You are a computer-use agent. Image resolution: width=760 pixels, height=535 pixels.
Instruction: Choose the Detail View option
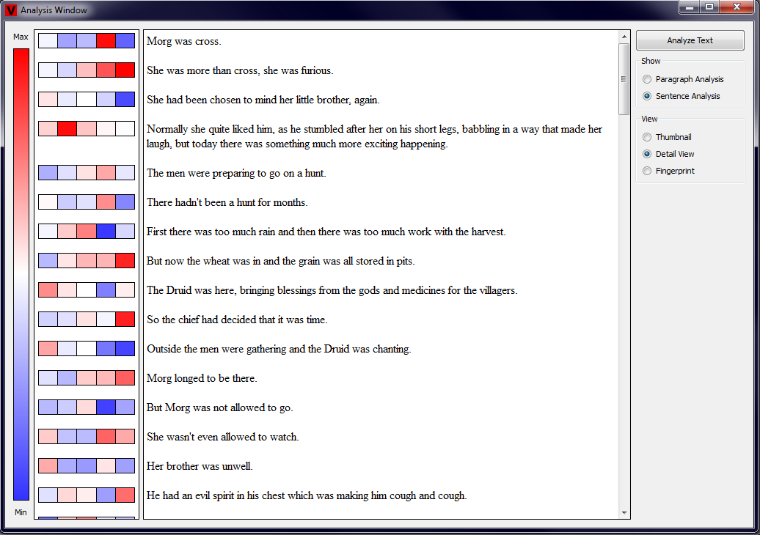point(646,154)
